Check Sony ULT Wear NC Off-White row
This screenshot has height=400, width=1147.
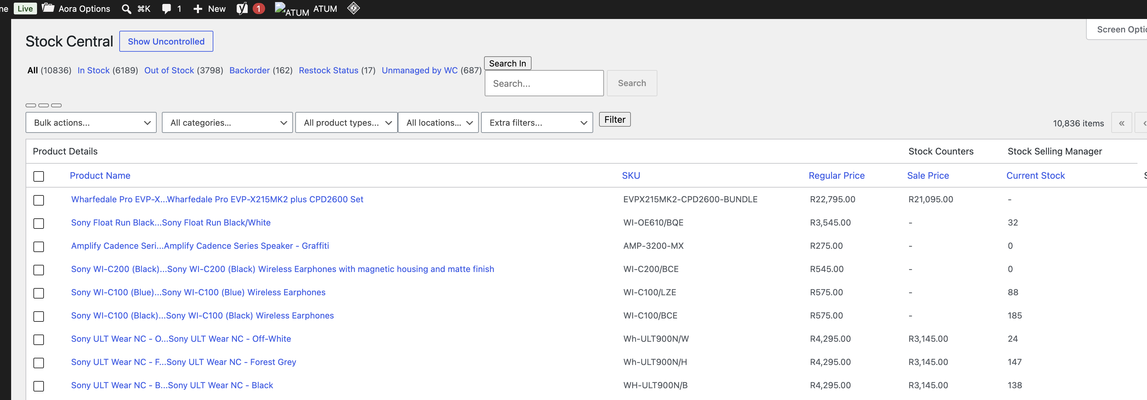pos(39,339)
